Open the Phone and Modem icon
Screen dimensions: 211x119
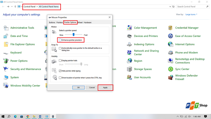click(170, 53)
